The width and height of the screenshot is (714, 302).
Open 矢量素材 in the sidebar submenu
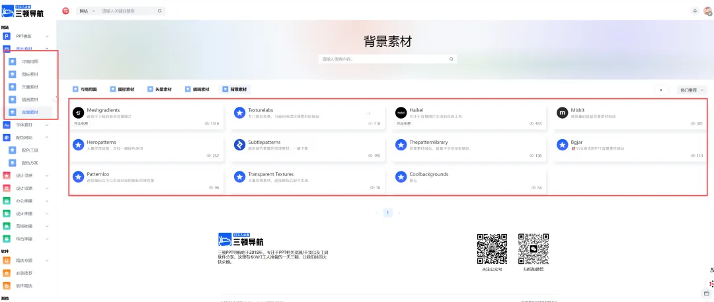point(30,87)
